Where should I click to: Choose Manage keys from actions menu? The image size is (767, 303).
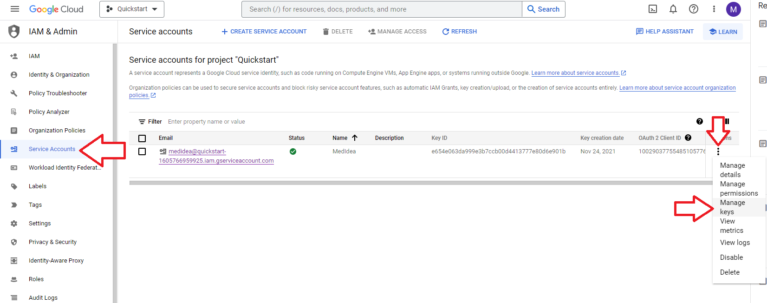click(739, 207)
